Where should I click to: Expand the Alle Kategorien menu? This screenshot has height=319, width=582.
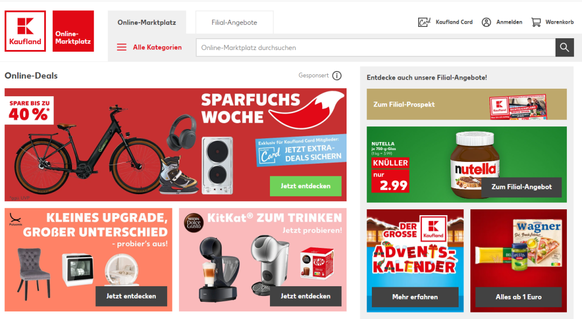(x=157, y=47)
